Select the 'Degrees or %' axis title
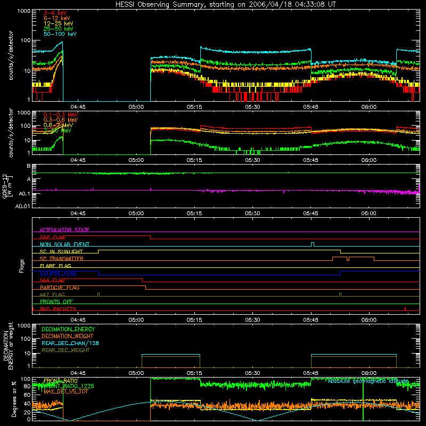The height and width of the screenshot is (426, 426). (14, 399)
